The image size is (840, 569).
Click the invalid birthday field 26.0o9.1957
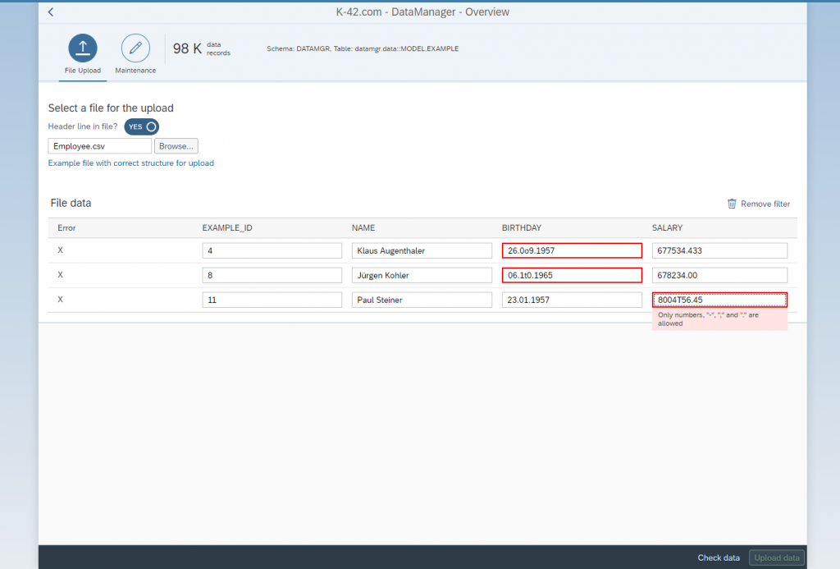tap(571, 250)
